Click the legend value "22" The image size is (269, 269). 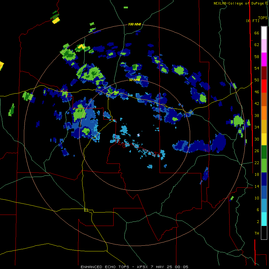tap(257, 163)
